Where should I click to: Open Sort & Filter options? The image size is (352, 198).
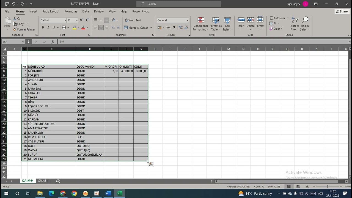click(295, 24)
